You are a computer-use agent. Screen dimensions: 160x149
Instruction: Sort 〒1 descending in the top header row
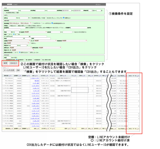pyautogui.click(x=54, y=76)
